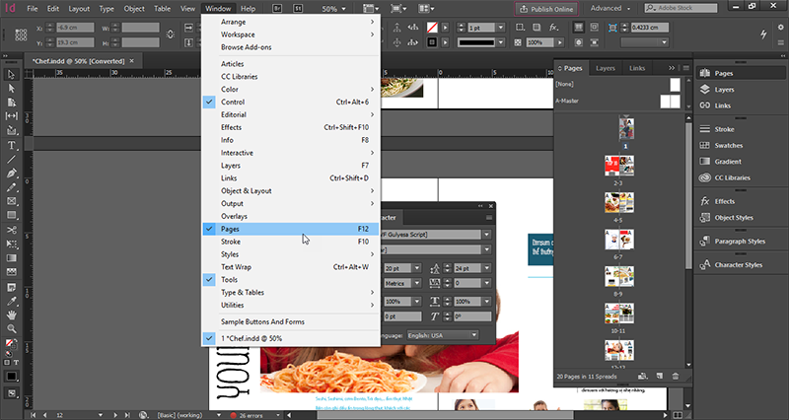Expand Arrange submenu
This screenshot has width=789, height=420.
(x=290, y=22)
